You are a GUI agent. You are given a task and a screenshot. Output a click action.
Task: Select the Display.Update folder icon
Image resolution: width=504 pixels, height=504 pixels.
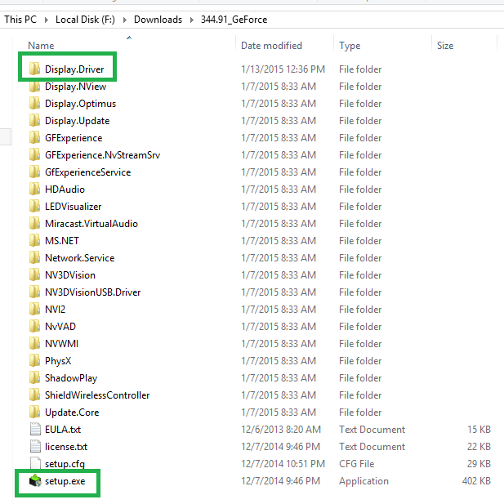pyautogui.click(x=34, y=120)
